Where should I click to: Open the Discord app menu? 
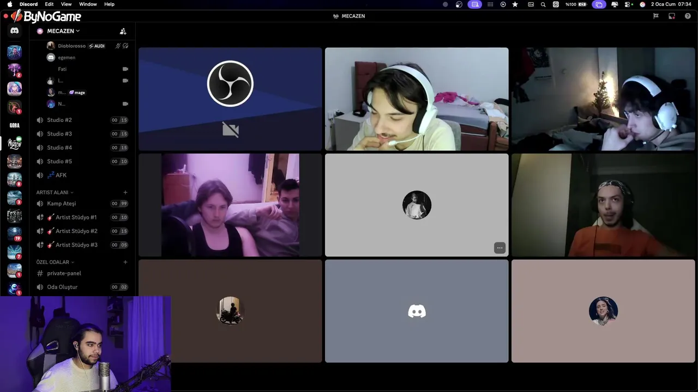(28, 4)
